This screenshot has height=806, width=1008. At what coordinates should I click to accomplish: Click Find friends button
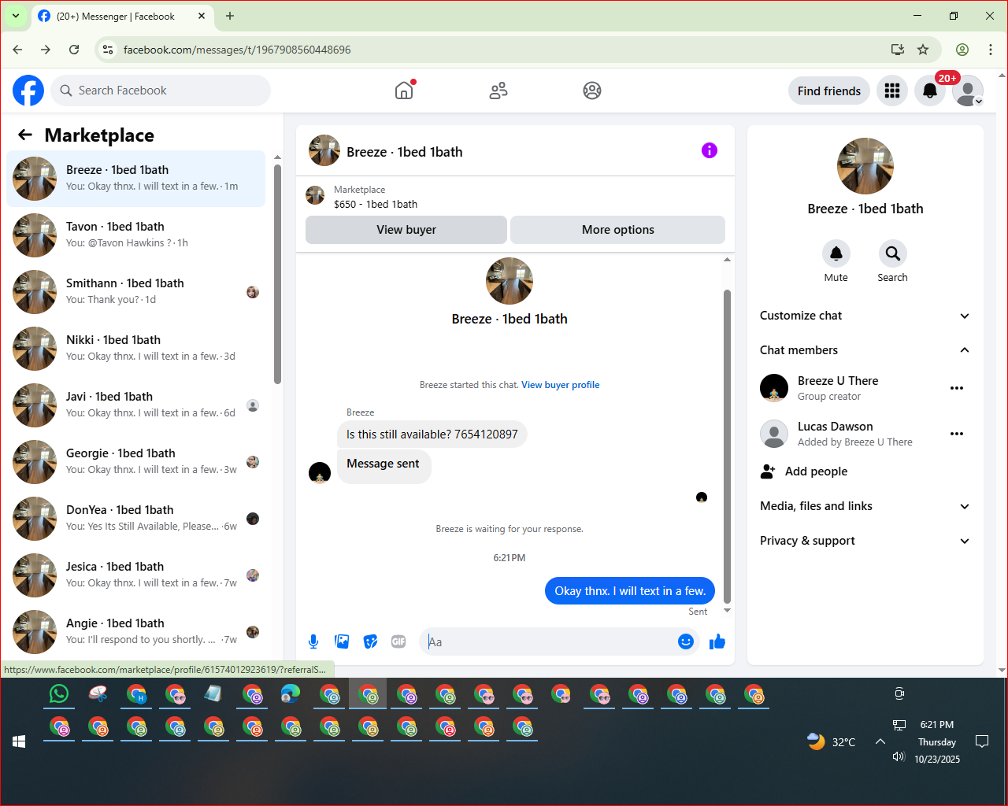[x=829, y=91]
